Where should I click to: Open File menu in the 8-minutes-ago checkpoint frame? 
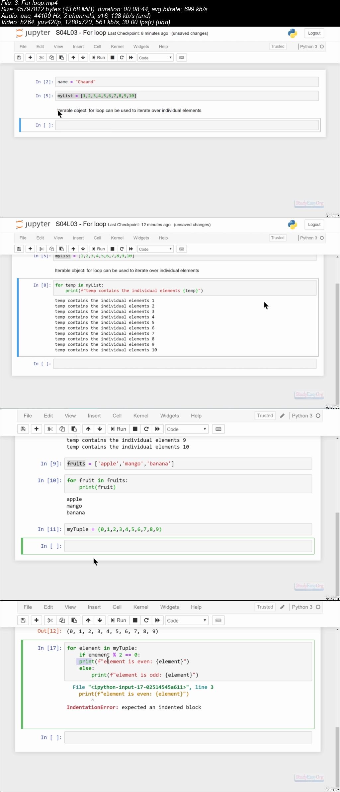click(23, 47)
